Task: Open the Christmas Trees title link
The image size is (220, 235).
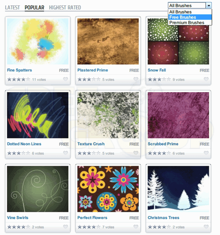Action: (x=163, y=218)
